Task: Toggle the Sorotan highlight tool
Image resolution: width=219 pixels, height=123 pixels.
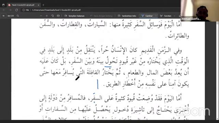Action: coord(166,16)
